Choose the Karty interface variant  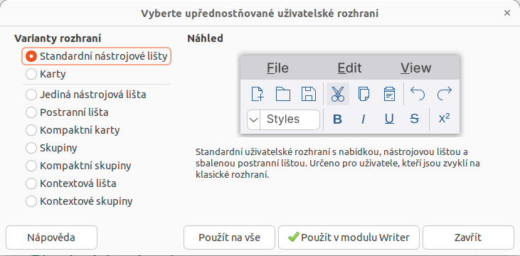pyautogui.click(x=46, y=74)
